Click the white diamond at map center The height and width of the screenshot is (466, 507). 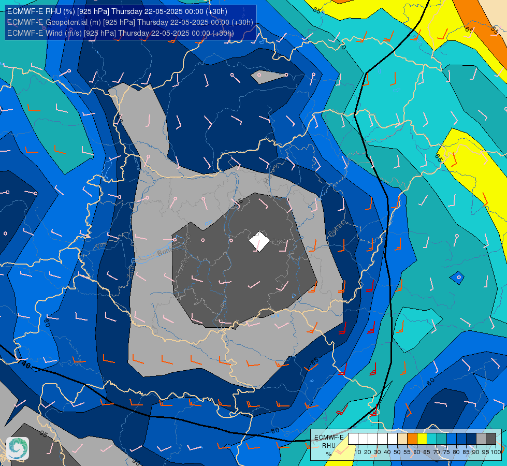(259, 241)
